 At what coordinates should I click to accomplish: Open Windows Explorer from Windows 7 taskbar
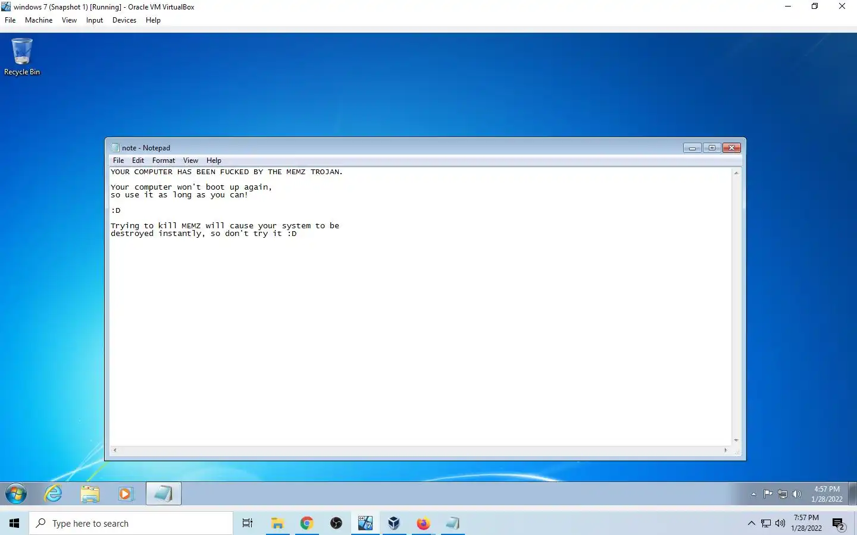tap(90, 493)
